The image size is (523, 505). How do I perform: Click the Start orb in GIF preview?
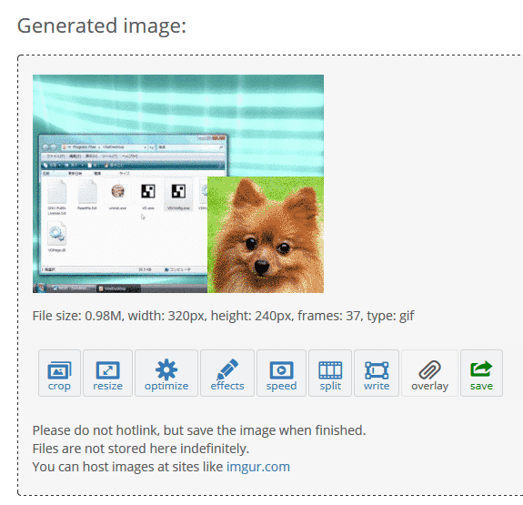(41, 288)
